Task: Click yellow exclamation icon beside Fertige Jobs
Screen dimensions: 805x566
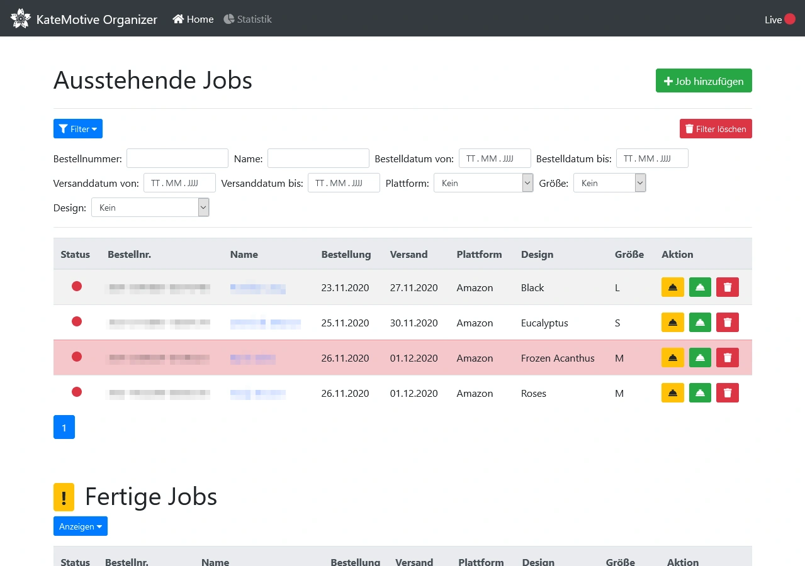Action: (64, 497)
